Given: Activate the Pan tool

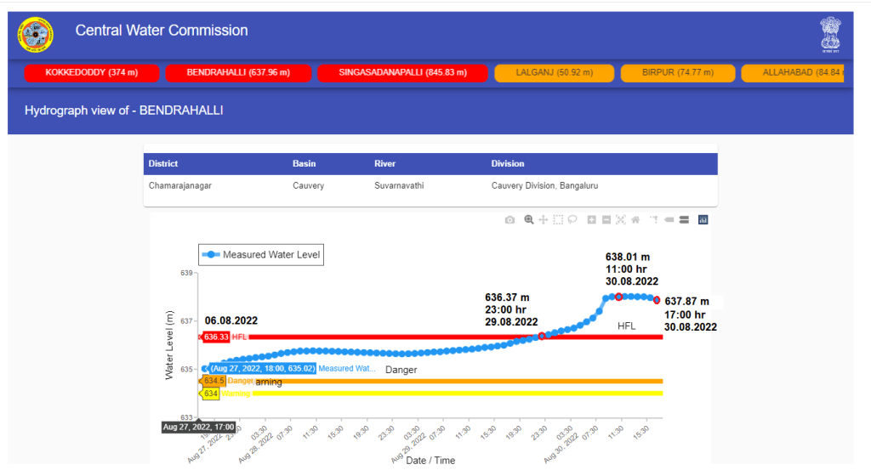Looking at the screenshot, I should (543, 220).
